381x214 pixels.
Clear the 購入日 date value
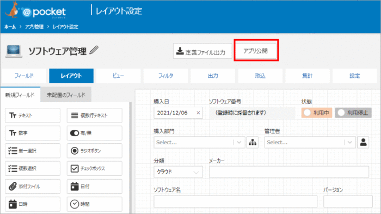[x=198, y=113]
